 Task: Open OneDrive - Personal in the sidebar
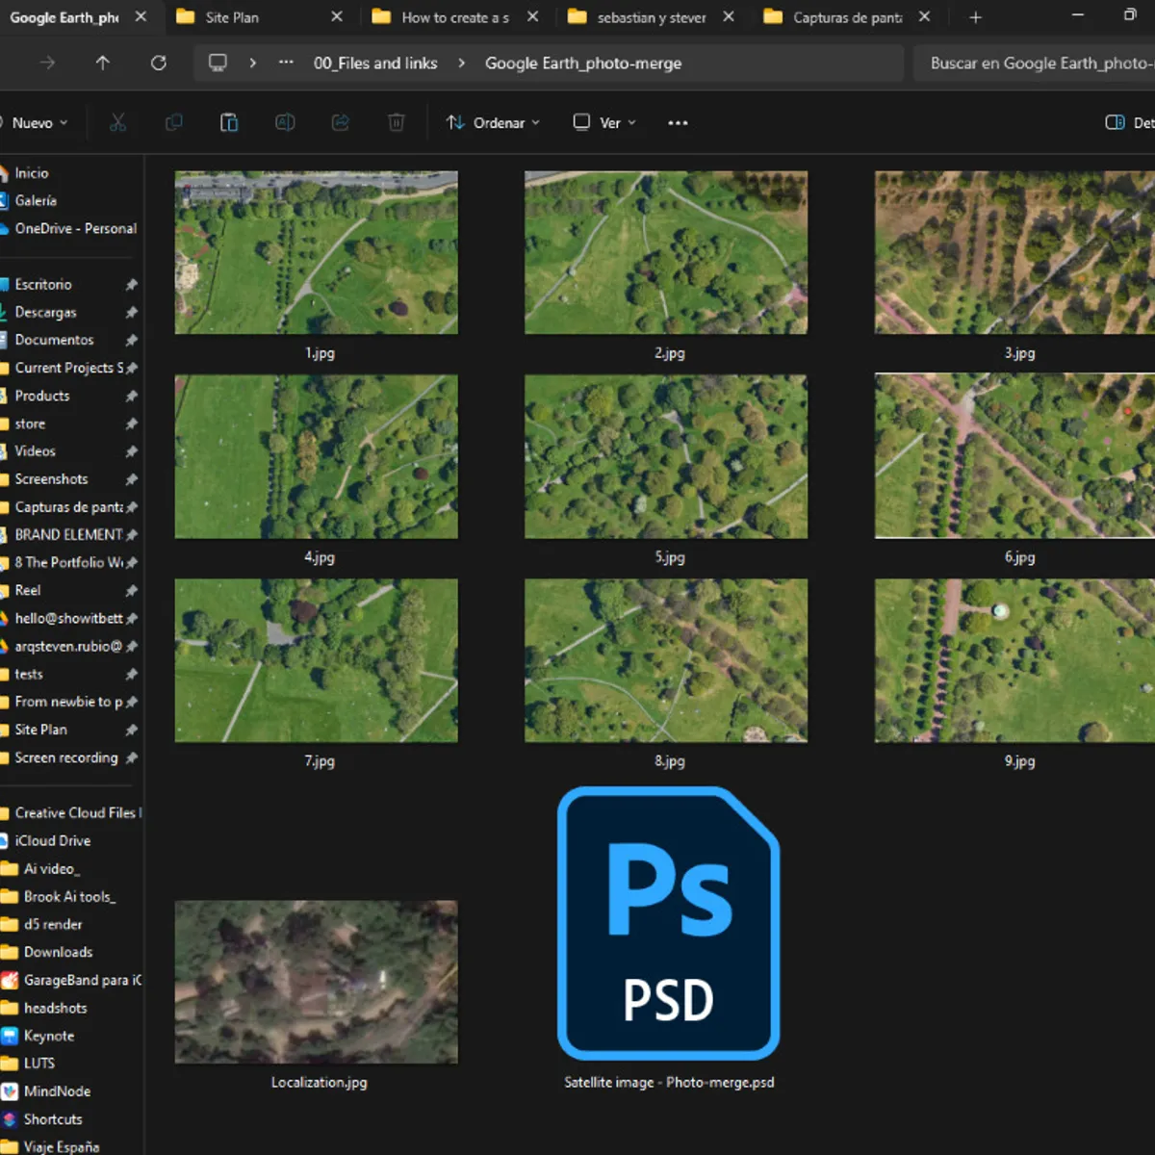[x=75, y=228]
